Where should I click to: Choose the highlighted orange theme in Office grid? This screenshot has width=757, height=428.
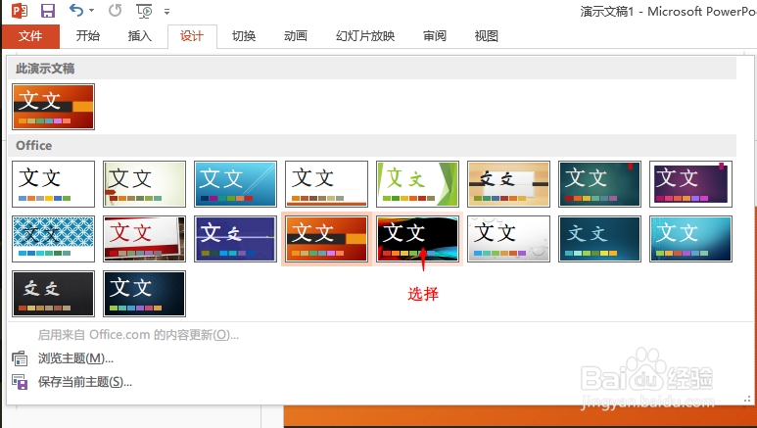click(x=326, y=239)
